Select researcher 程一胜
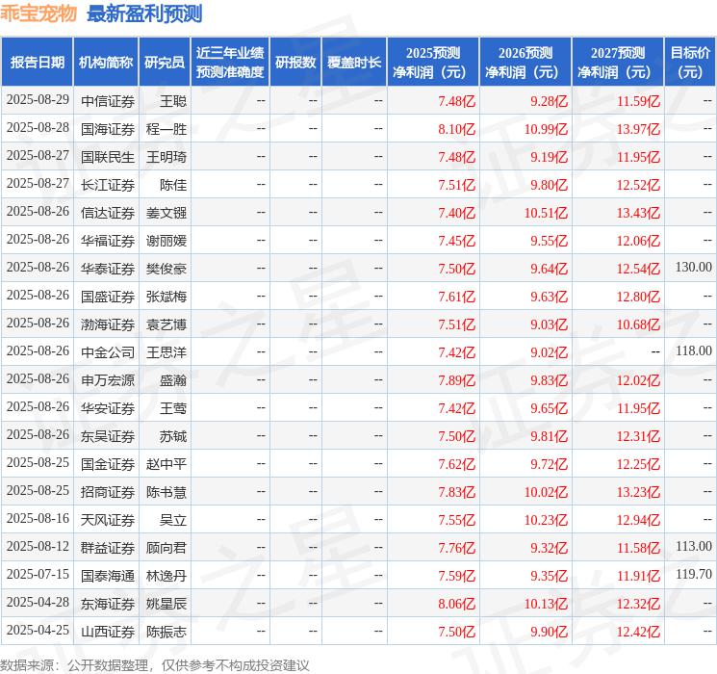The image size is (717, 674). tap(166, 129)
